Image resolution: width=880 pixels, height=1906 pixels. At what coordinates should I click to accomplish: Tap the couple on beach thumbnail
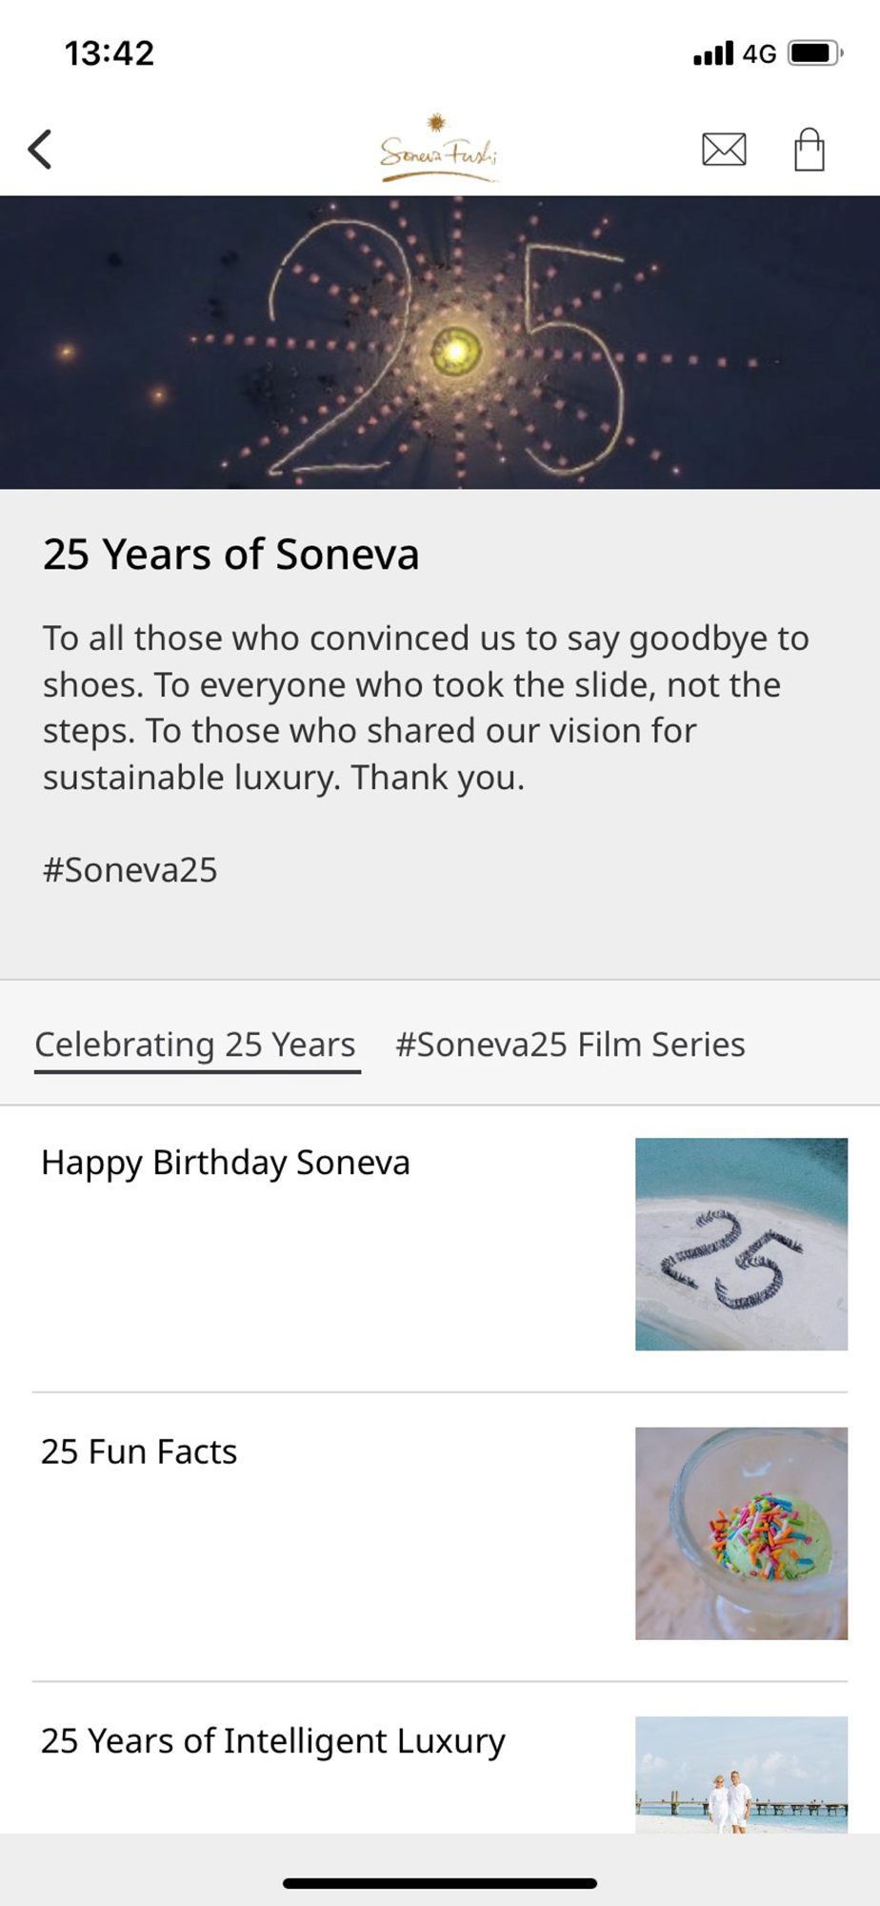coord(741,1774)
